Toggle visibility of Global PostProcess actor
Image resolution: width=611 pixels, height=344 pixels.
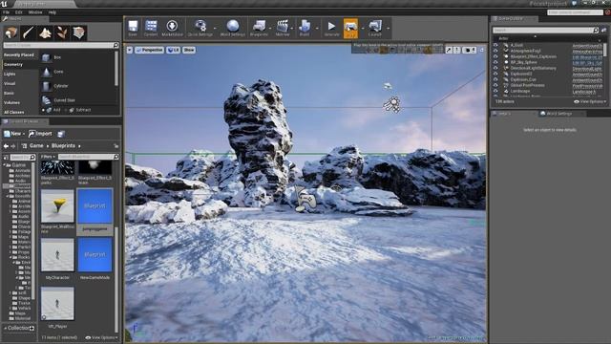click(495, 85)
